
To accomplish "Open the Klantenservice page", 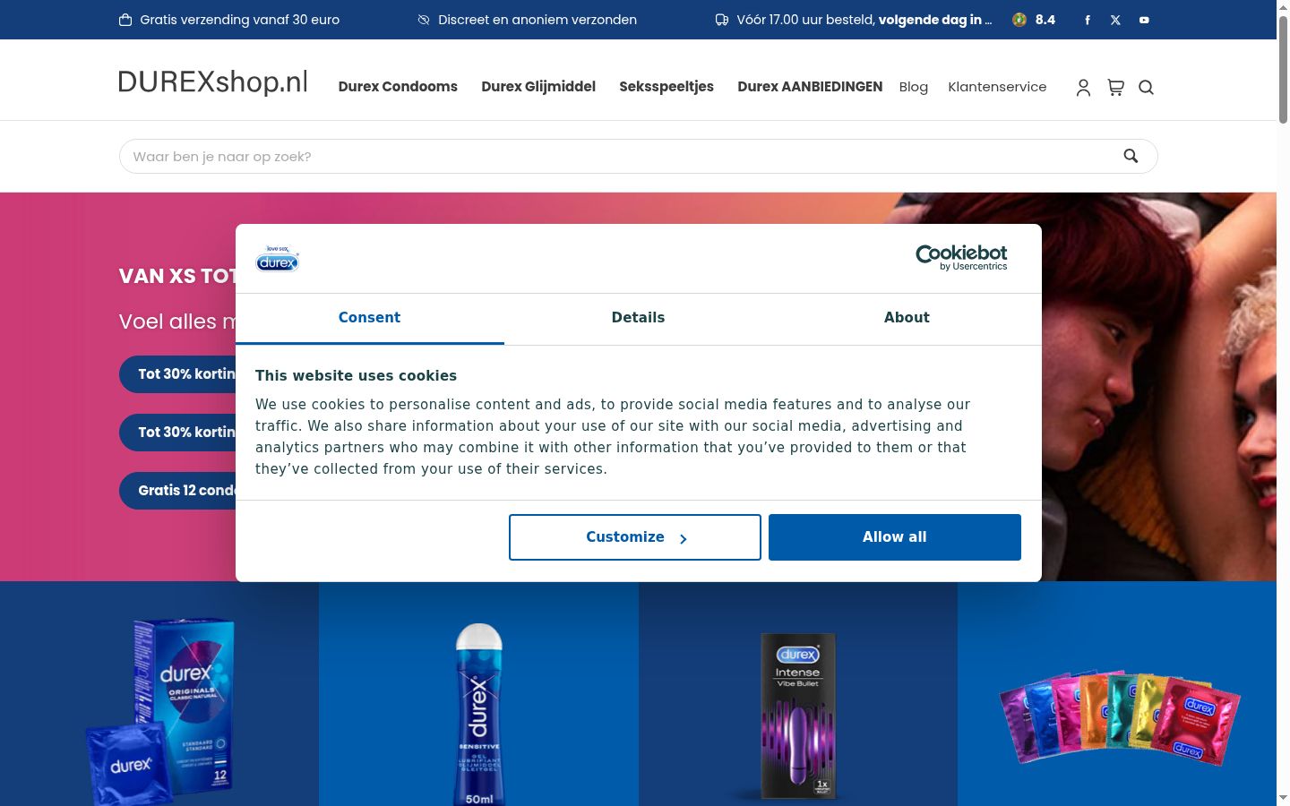I will (x=997, y=87).
